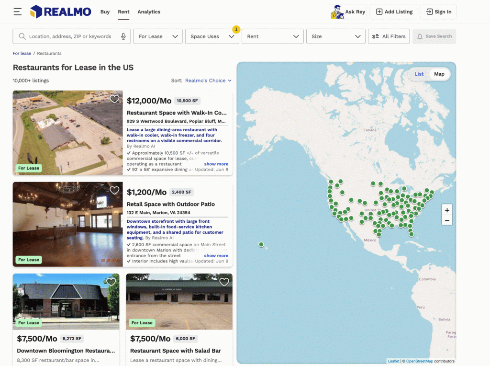Open Realmo's Choice sort dropdown

[x=208, y=80]
